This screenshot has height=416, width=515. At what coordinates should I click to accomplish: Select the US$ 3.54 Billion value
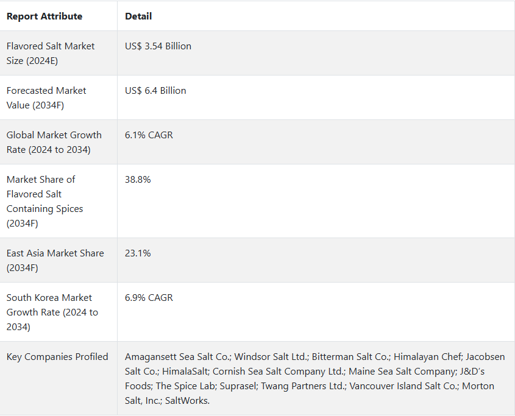pyautogui.click(x=158, y=46)
